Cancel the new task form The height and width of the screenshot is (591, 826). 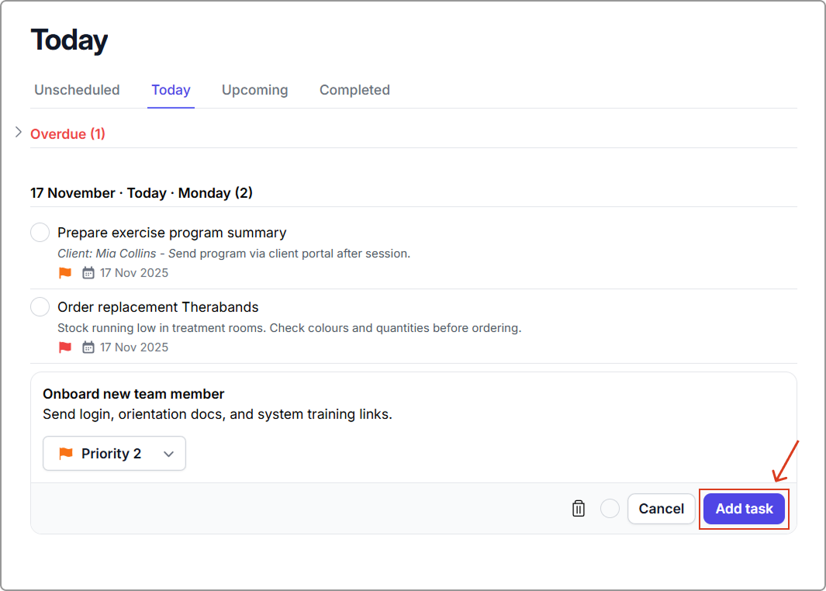(x=661, y=509)
